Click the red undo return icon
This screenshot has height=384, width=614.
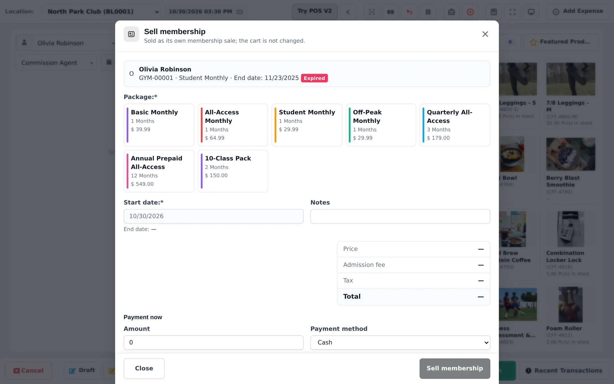(x=409, y=12)
